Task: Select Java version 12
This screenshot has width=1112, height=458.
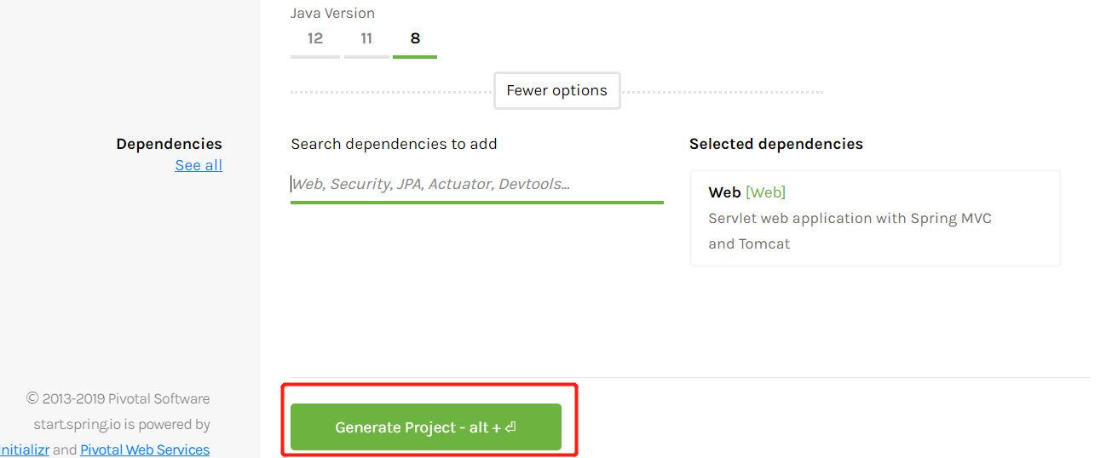Action: [x=315, y=39]
